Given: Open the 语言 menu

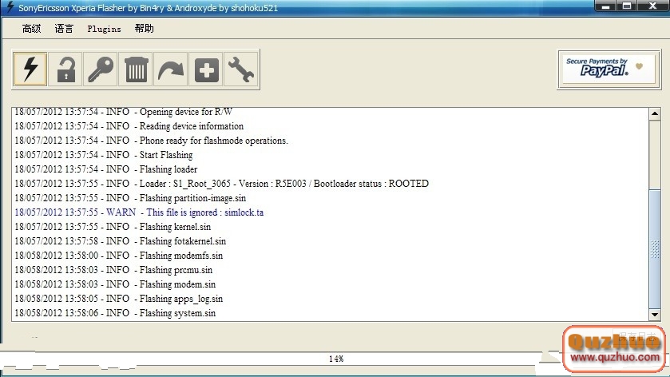Looking at the screenshot, I should (64, 29).
